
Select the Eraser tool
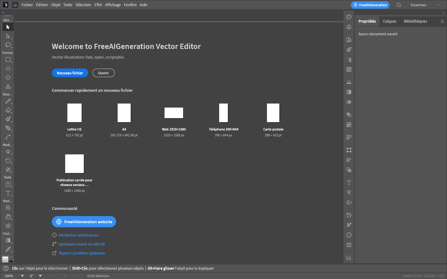[8, 110]
